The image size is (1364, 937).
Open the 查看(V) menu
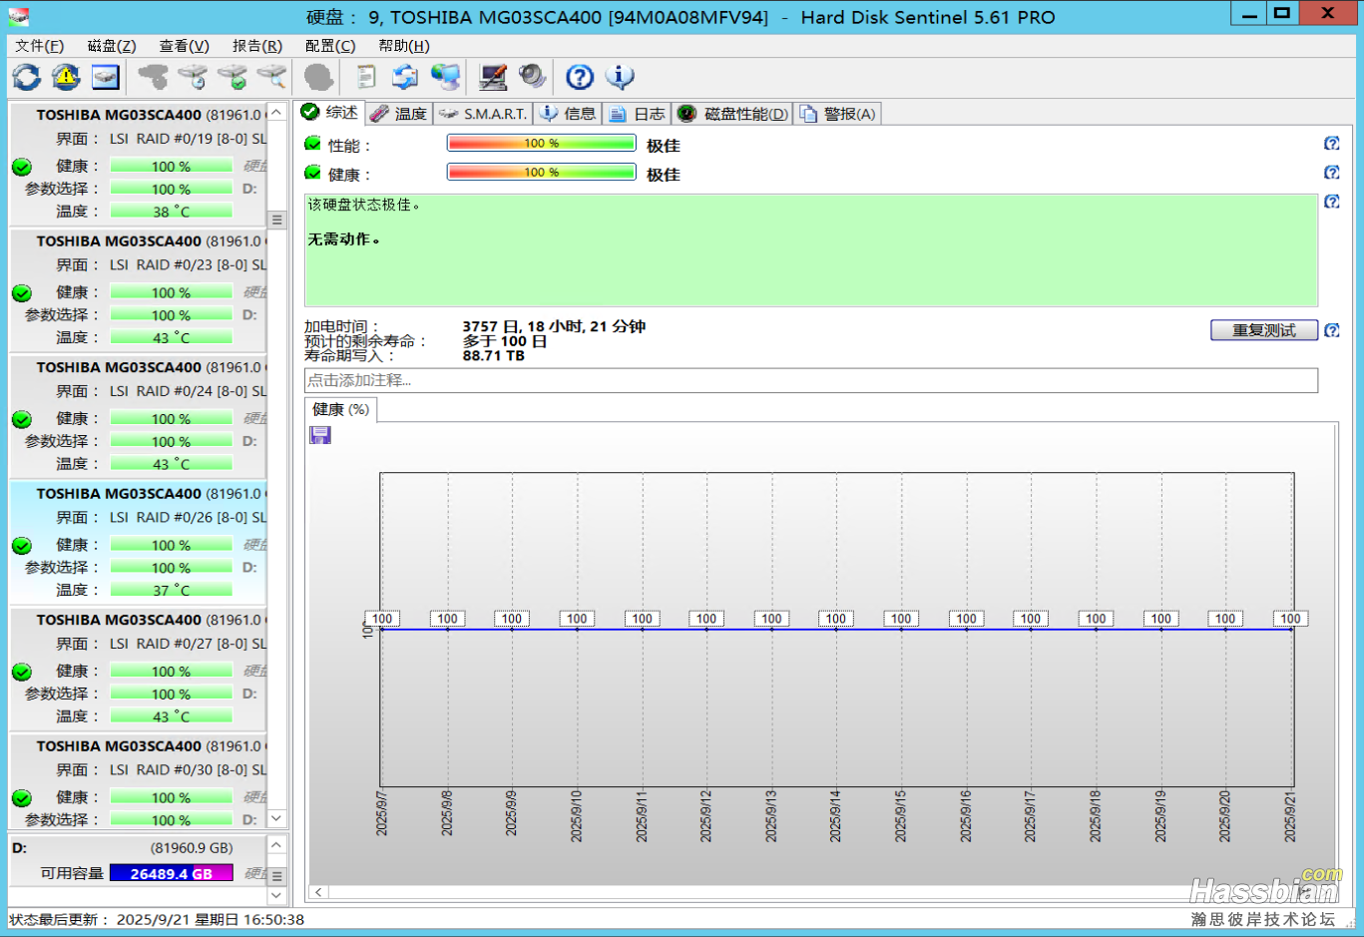click(x=185, y=46)
